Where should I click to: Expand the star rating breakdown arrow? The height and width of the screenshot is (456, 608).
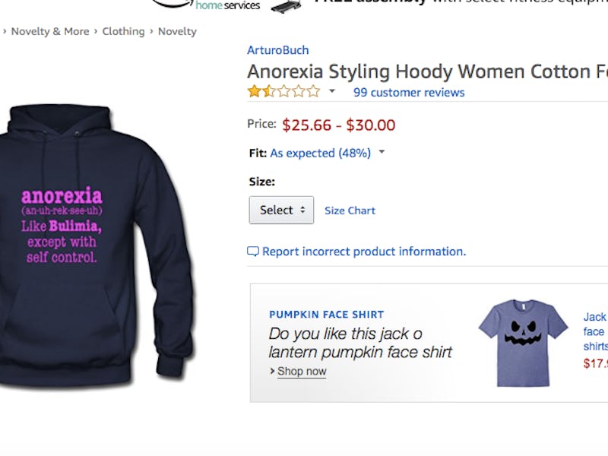331,92
